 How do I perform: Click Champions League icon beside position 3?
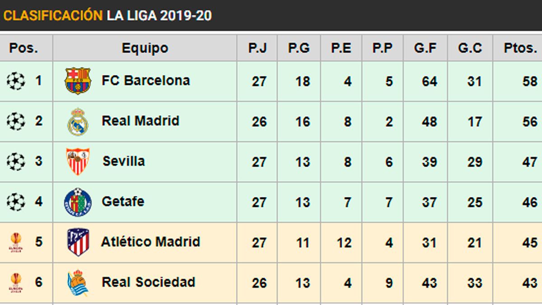pyautogui.click(x=16, y=161)
